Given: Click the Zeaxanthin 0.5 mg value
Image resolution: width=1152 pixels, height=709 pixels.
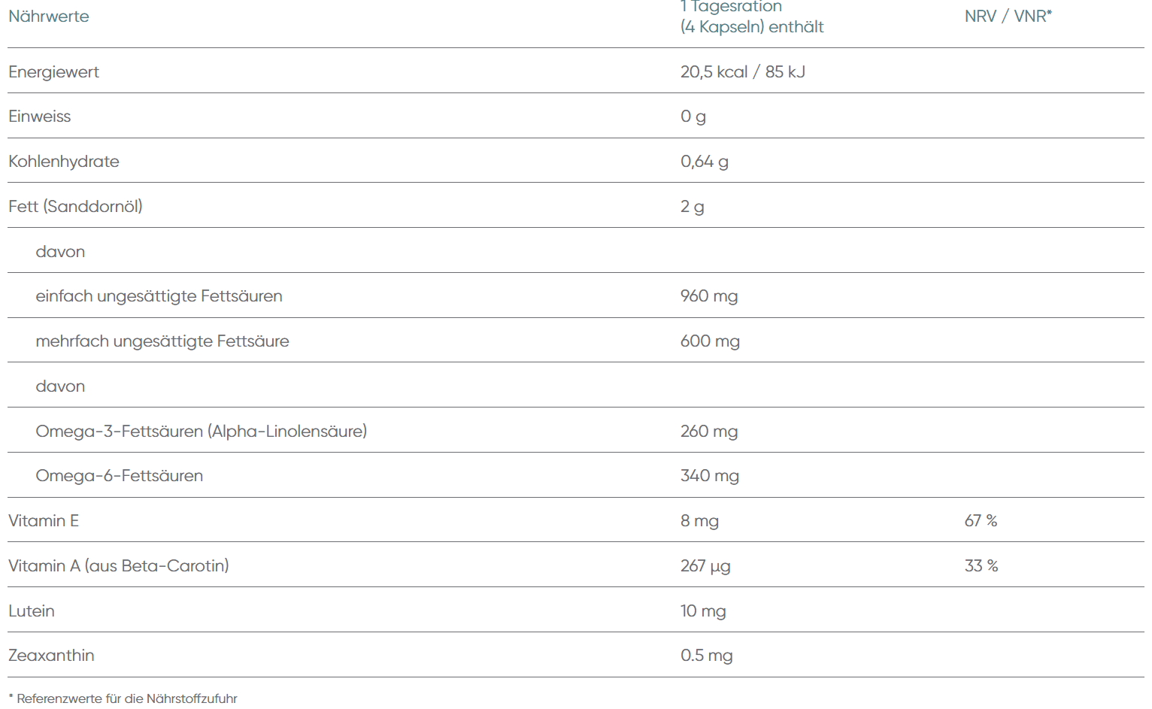Looking at the screenshot, I should click(x=706, y=656).
